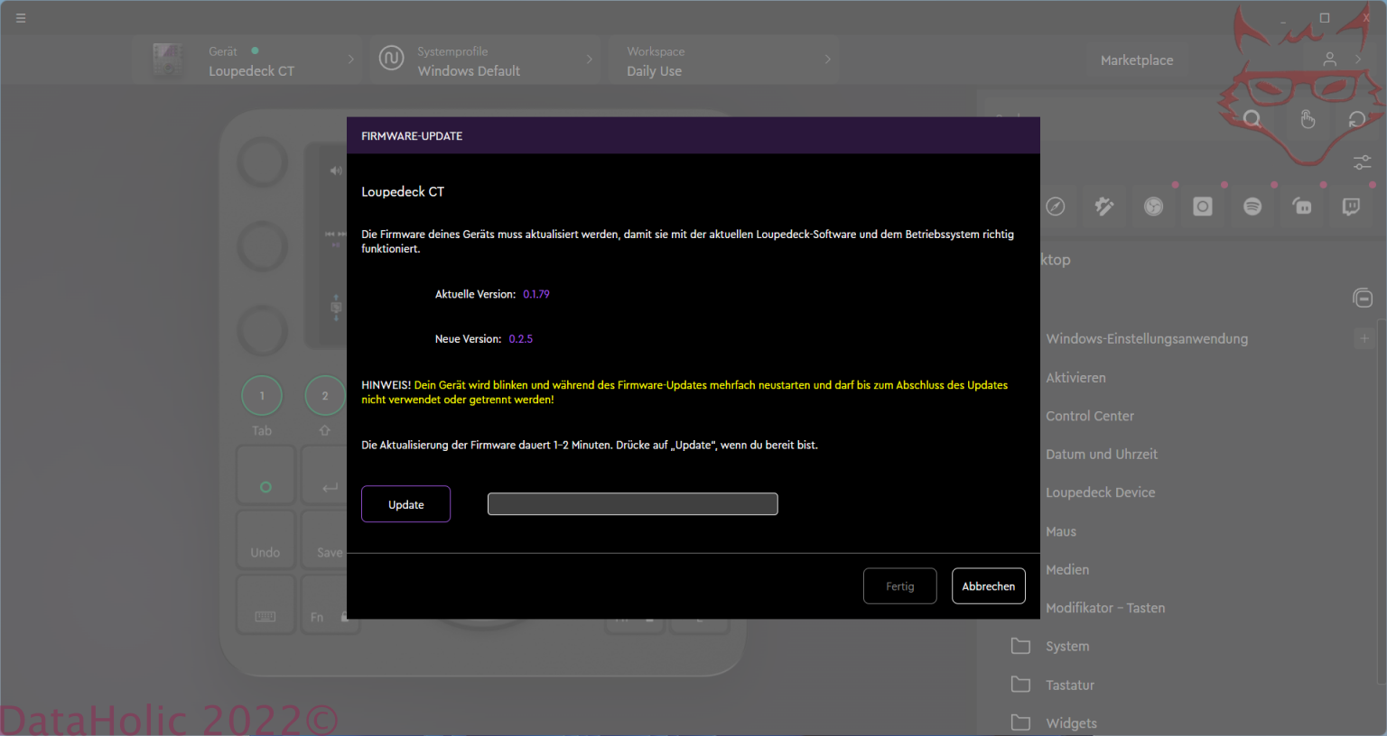Open the Widgets folder icon
Image resolution: width=1387 pixels, height=736 pixels.
click(x=1020, y=722)
